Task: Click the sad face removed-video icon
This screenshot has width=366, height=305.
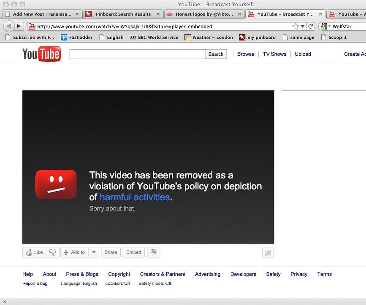Action: tap(56, 184)
